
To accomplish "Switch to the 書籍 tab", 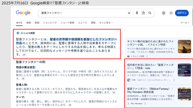I will tap(93, 23).
